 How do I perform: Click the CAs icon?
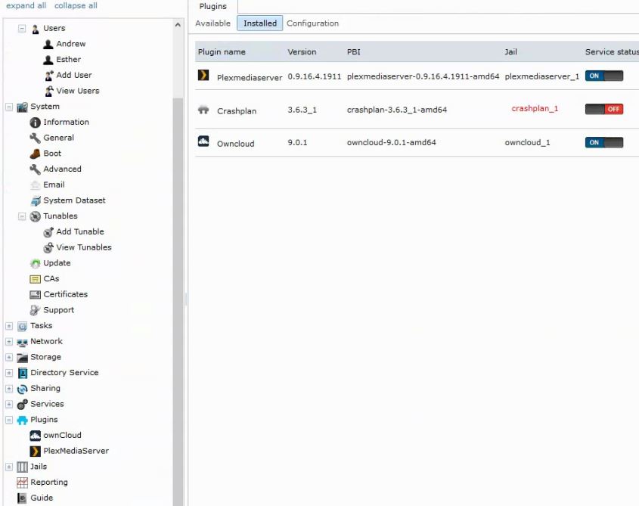click(36, 279)
